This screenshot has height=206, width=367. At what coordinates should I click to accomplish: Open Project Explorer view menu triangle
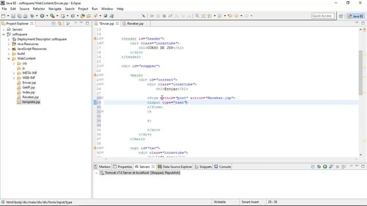pos(76,23)
